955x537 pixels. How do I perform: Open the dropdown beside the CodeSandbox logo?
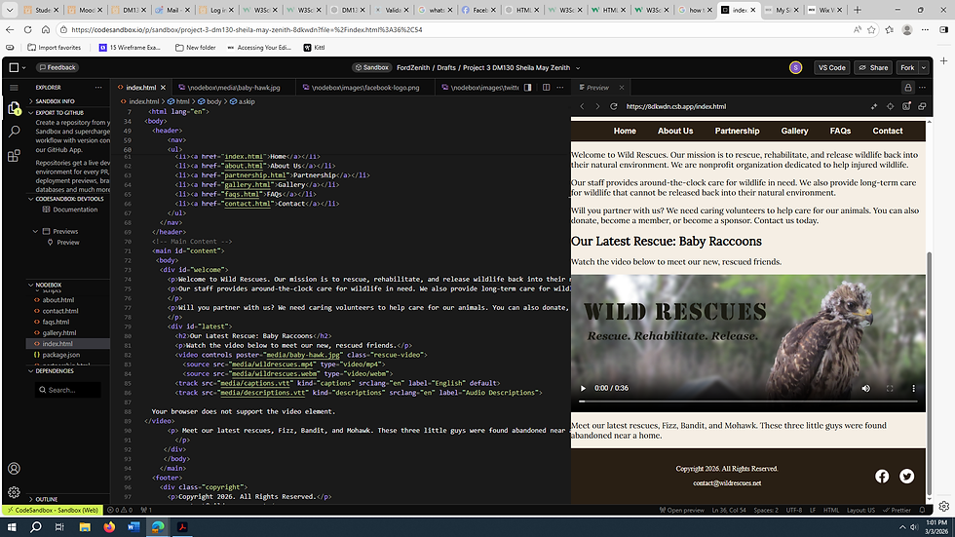(x=23, y=67)
